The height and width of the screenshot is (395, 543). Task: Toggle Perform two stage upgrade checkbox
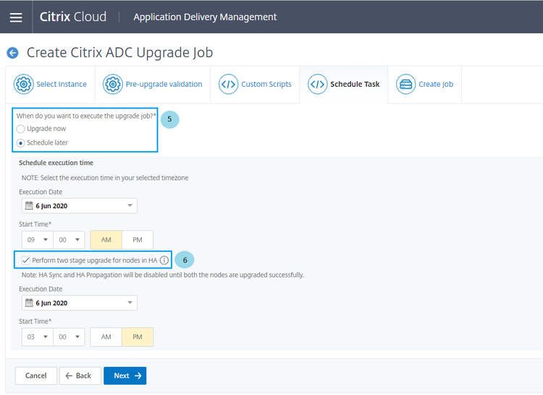pos(25,260)
